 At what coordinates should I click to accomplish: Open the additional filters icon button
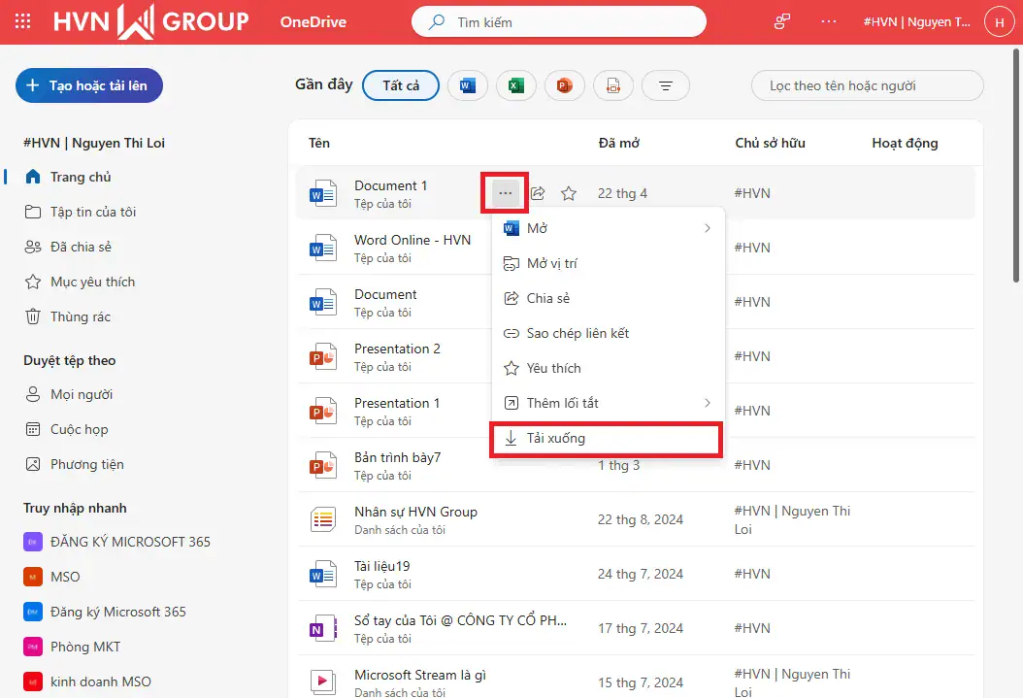pos(666,85)
